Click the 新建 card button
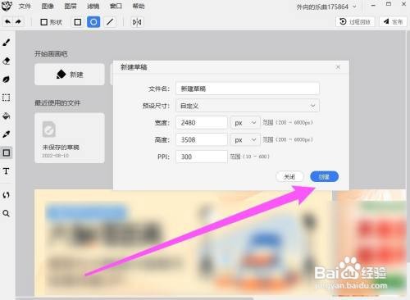 click(70, 75)
